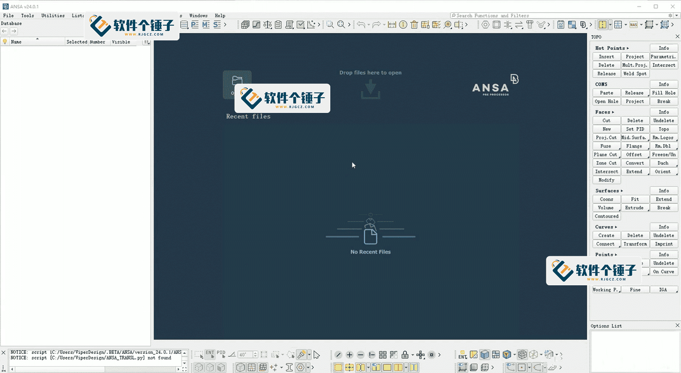Open dropdown arrow next to NAS icon
This screenshot has height=373, width=681.
pyautogui.click(x=641, y=25)
